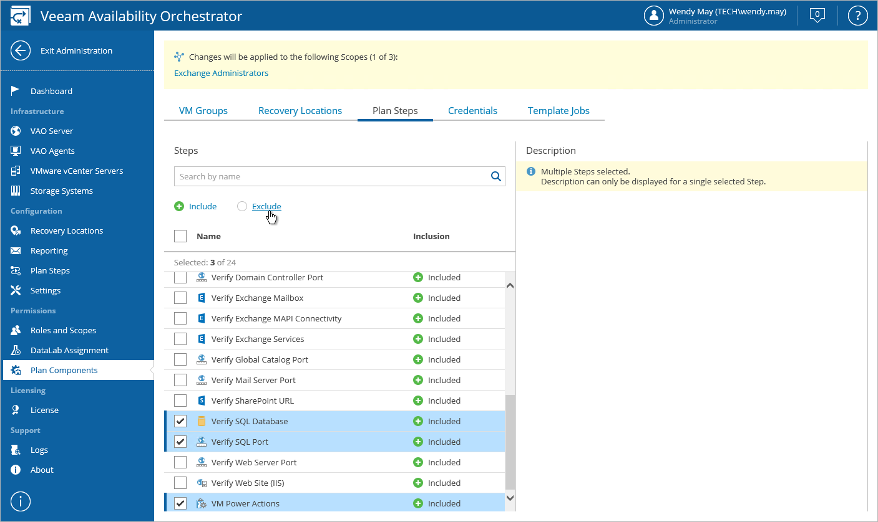This screenshot has height=522, width=878.
Task: Switch to the Recovery Locations tab
Action: [300, 111]
